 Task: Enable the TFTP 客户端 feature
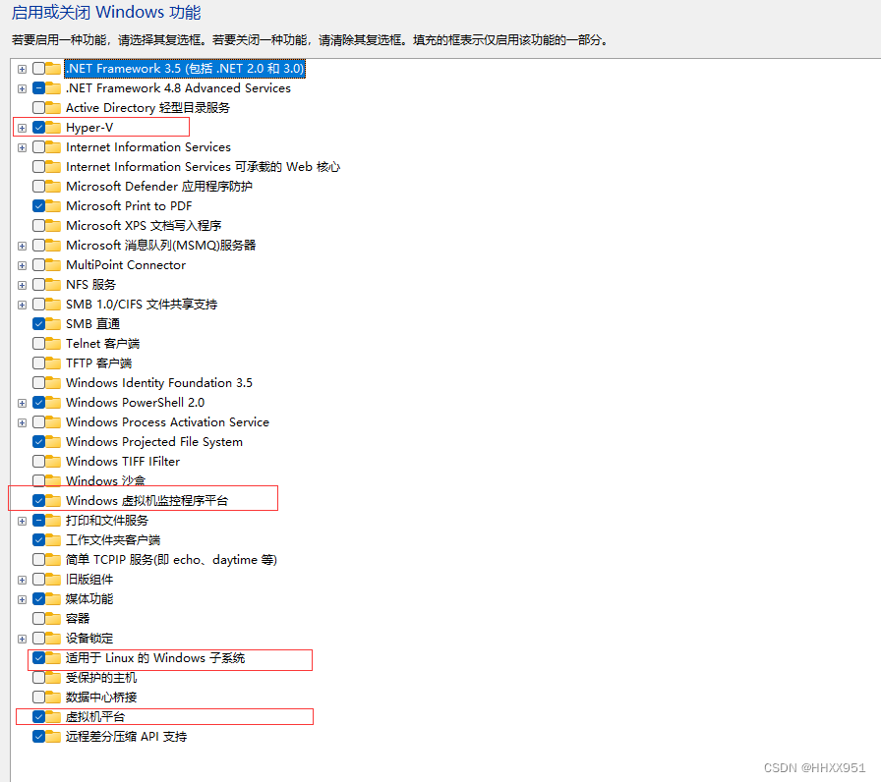pyautogui.click(x=37, y=363)
